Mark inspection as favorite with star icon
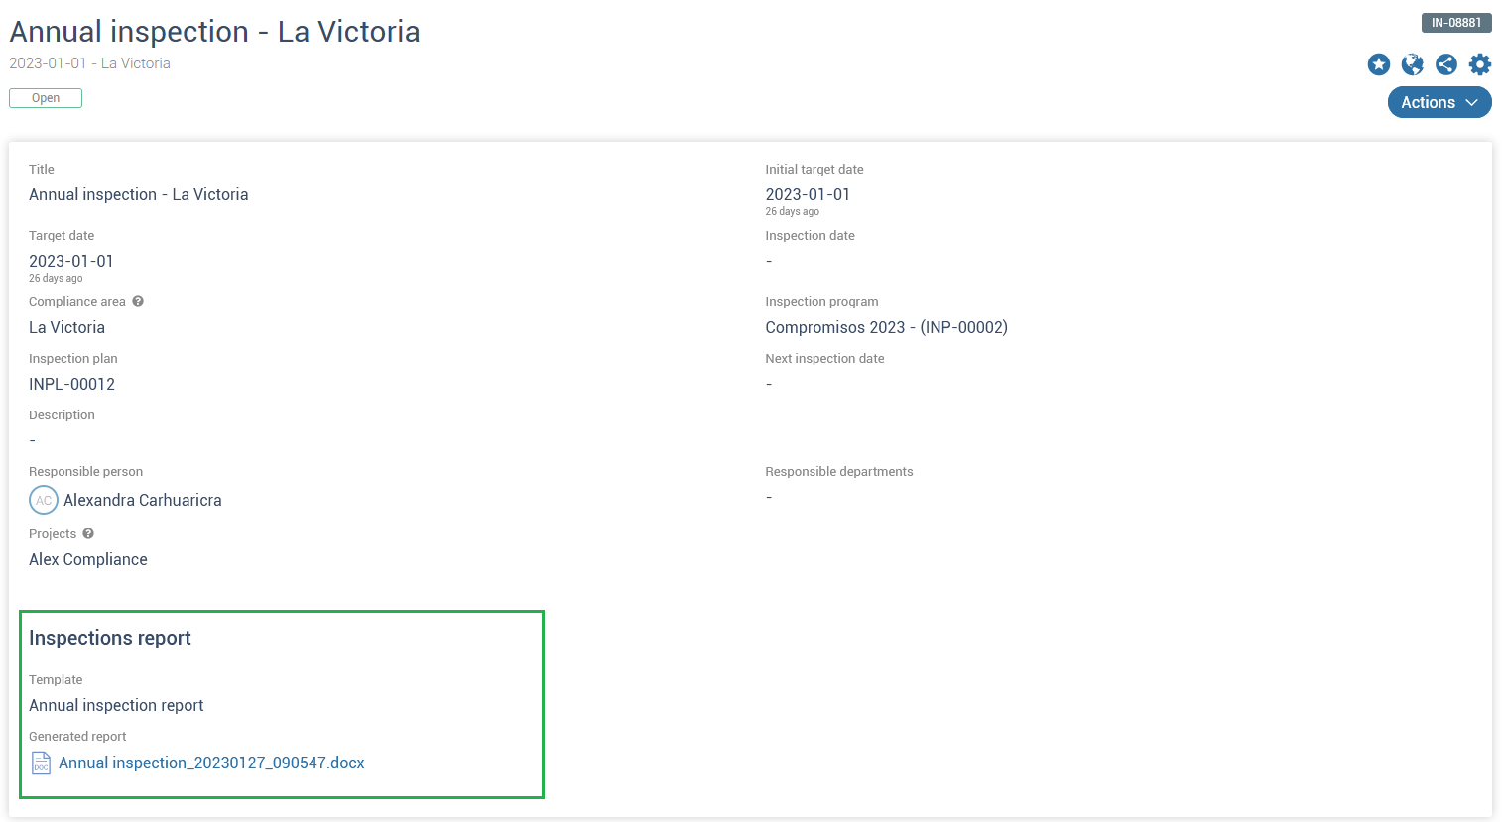 1379,64
